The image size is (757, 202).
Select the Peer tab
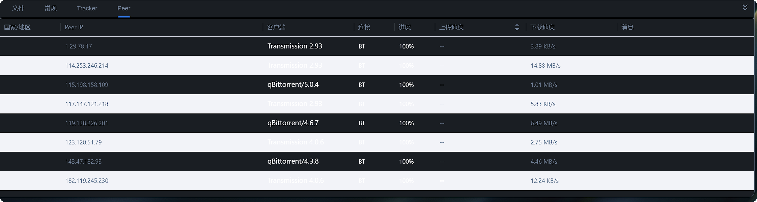point(124,8)
